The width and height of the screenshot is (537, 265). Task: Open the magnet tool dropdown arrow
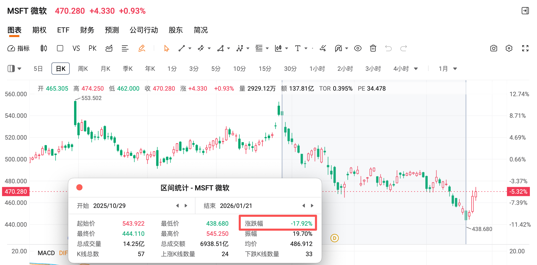point(347,48)
